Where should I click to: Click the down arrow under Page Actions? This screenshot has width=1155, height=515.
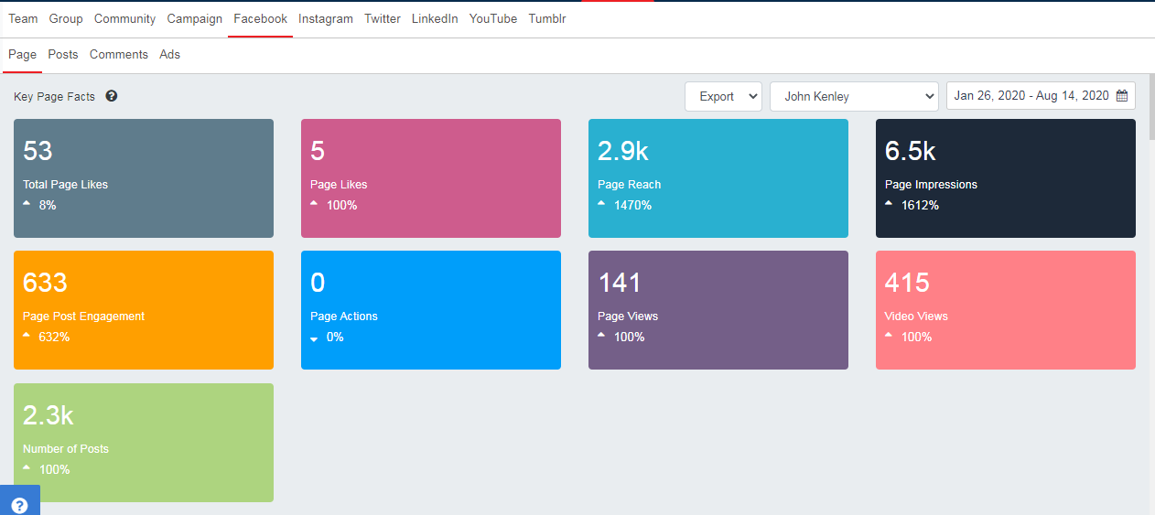tap(314, 338)
